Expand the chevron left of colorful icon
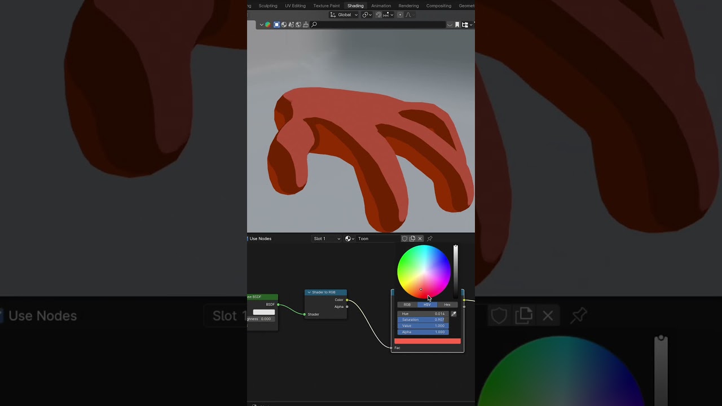Screen dimensions: 722x406 261,25
